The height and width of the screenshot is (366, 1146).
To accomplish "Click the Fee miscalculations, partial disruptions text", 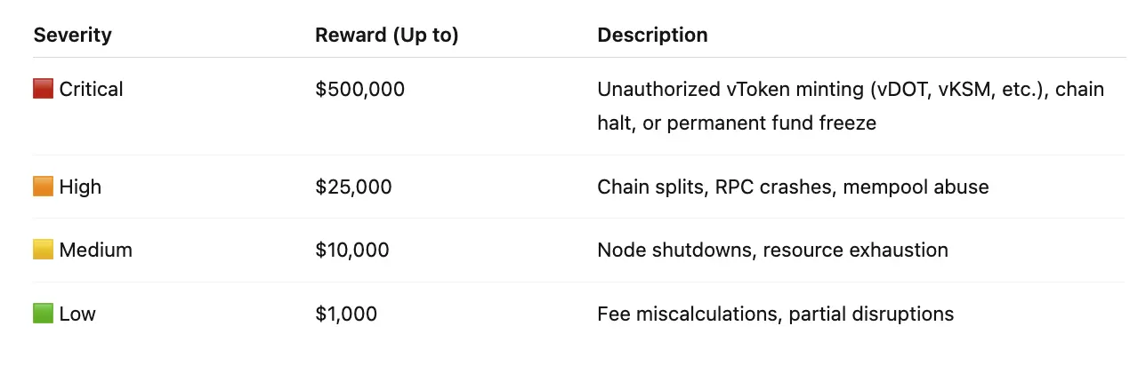I will point(776,314).
